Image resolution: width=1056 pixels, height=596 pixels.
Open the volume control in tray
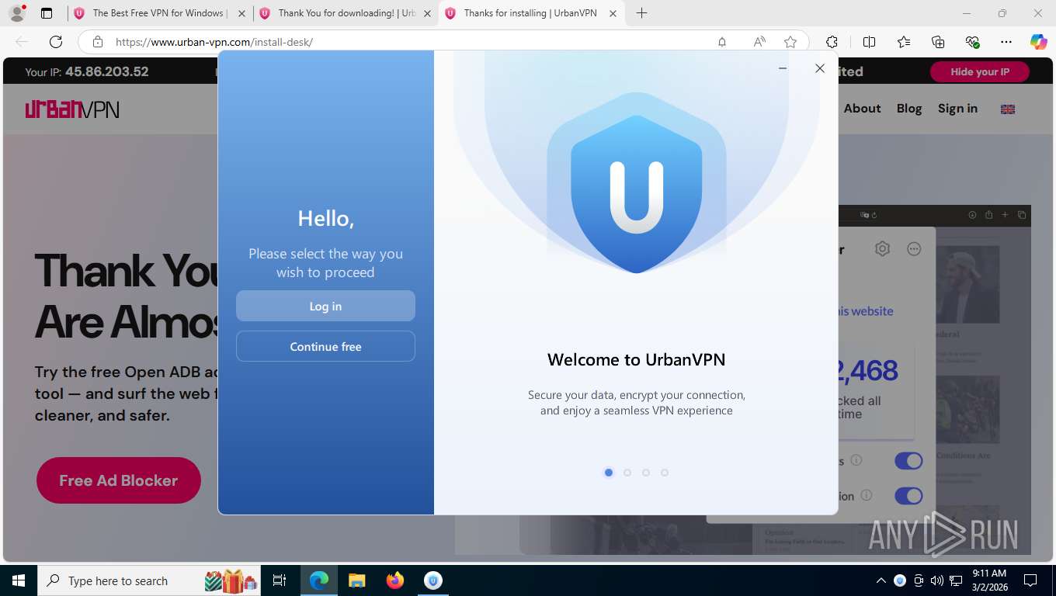coord(937,580)
